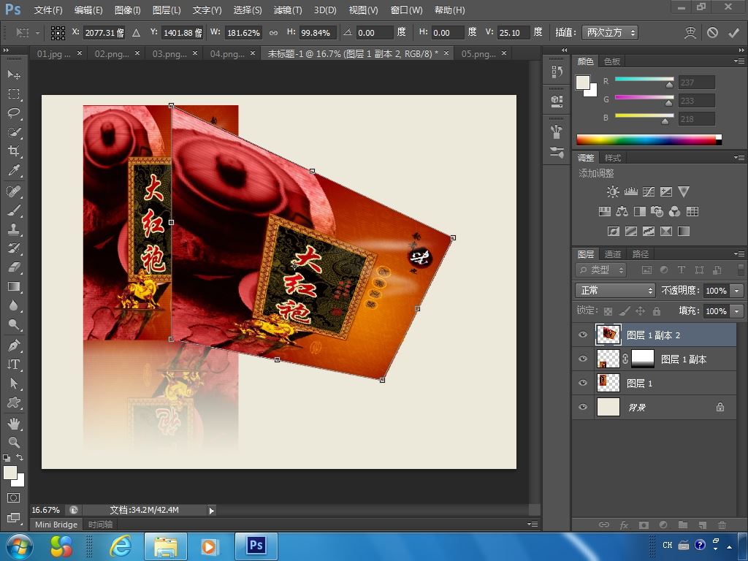Switch to the 通道 channels panel tab
Image resolution: width=748 pixels, height=561 pixels.
click(612, 254)
